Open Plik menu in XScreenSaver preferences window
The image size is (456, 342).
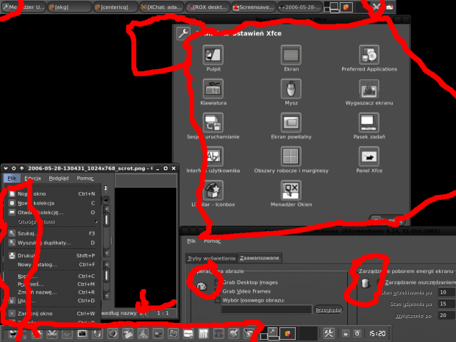click(x=191, y=241)
